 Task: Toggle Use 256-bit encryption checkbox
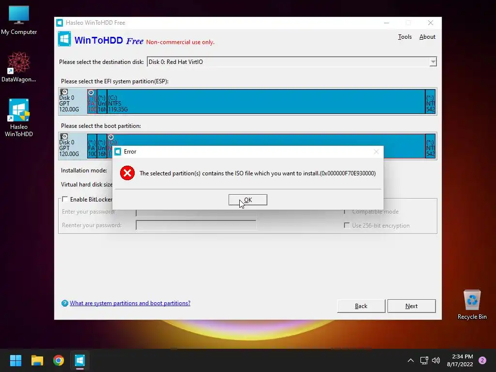pyautogui.click(x=347, y=225)
